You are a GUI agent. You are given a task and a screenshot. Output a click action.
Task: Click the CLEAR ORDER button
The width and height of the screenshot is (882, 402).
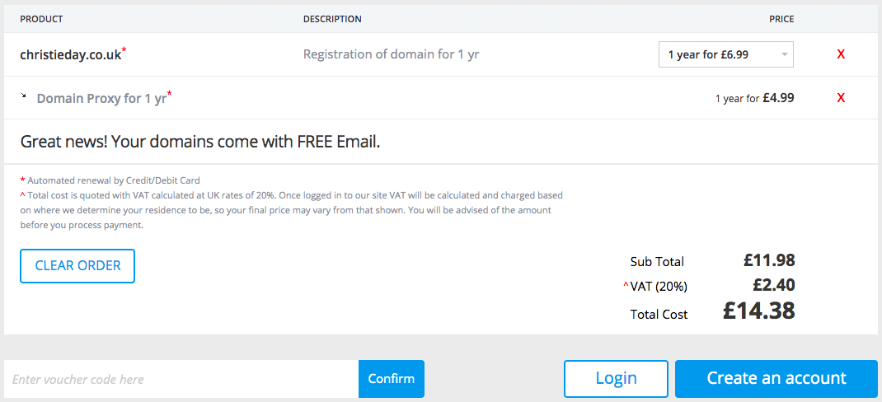tap(77, 266)
